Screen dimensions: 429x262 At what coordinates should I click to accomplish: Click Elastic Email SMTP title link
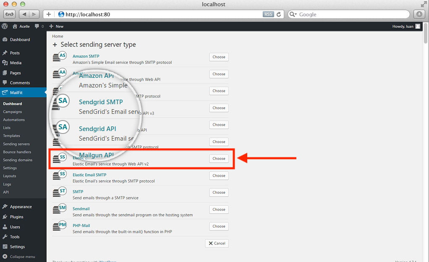coord(89,175)
